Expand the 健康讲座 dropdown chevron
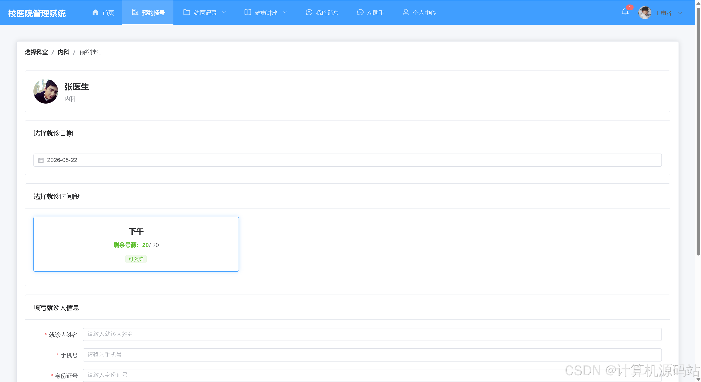The height and width of the screenshot is (382, 701). pyautogui.click(x=285, y=13)
